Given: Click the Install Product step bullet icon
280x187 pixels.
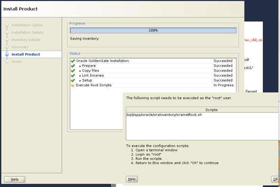Looking at the screenshot, I should 7,55.
